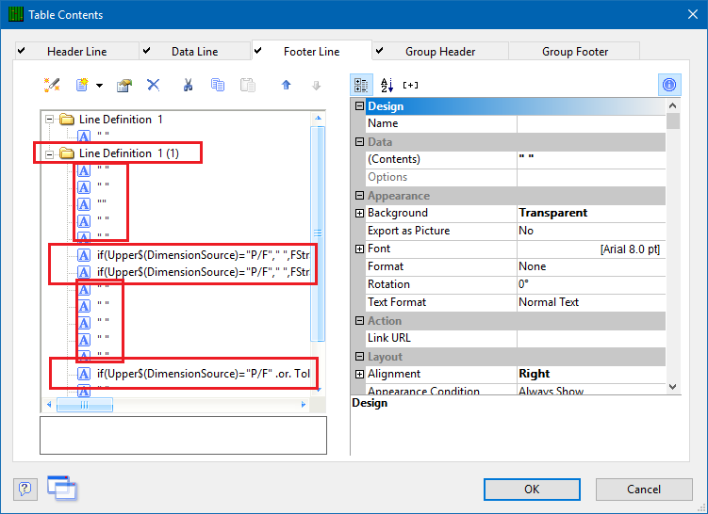Screen dimensions: 708x514
Task: Click the Table Contents title bar app icon
Action: click(x=16, y=14)
